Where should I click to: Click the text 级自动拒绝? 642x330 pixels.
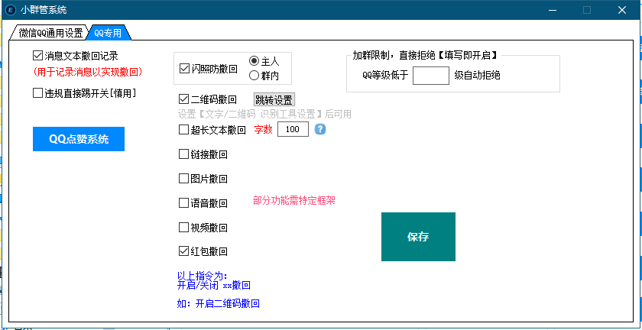(x=477, y=76)
